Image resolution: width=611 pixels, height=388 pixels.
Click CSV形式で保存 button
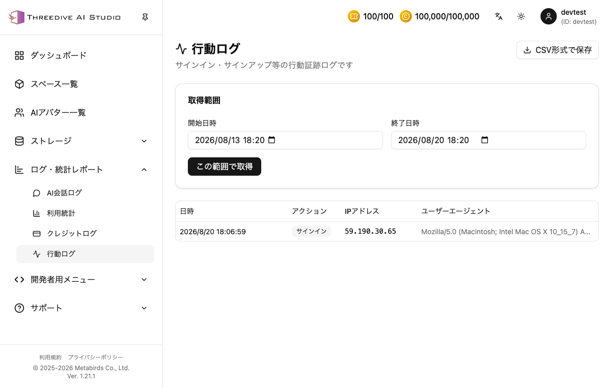point(558,50)
